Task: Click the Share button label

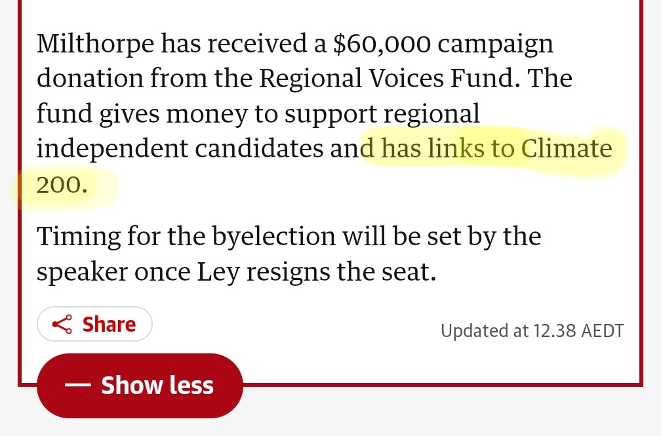Action: (x=109, y=324)
